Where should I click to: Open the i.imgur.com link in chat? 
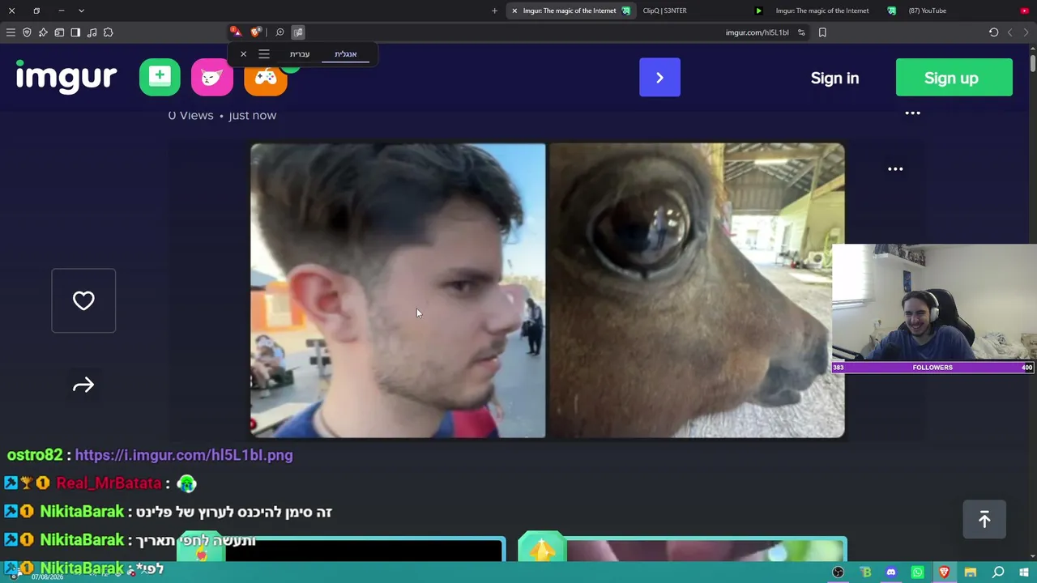tap(184, 455)
